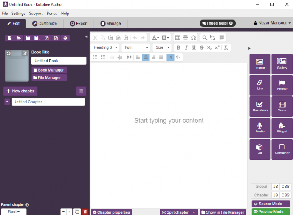The height and width of the screenshot is (215, 293).
Task: Open Preview Mode
Action: (x=270, y=212)
